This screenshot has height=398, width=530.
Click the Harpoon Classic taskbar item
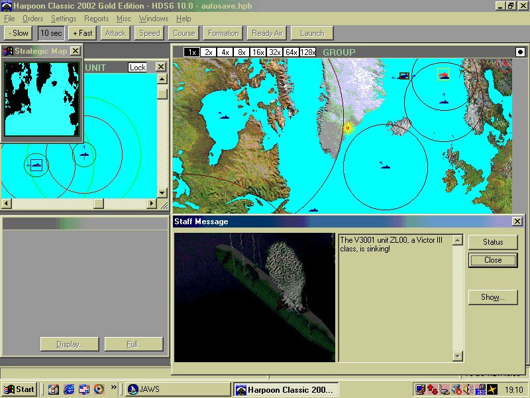286,390
